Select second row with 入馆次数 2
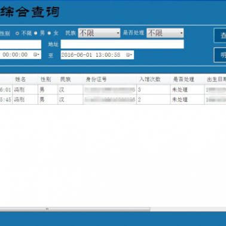Viewport: 226px width, 226px height. (x=113, y=99)
